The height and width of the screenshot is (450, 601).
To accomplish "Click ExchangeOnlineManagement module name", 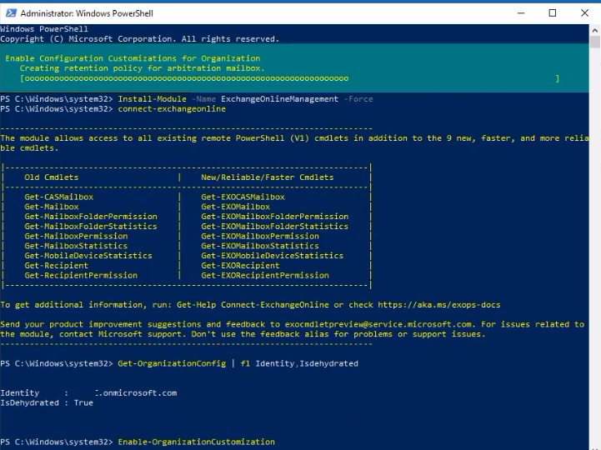I will (279, 99).
